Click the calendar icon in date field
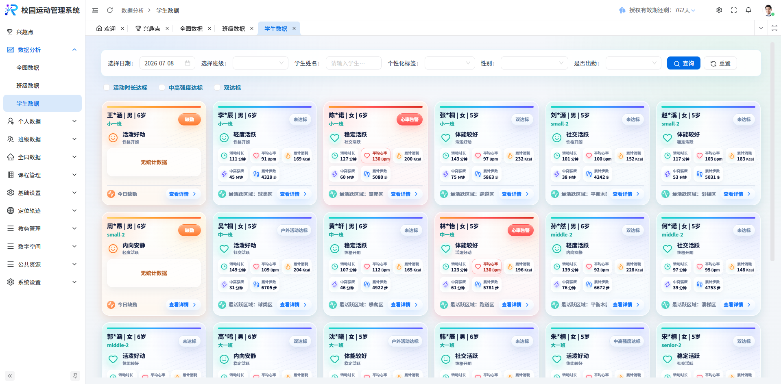The width and height of the screenshot is (781, 384). [188, 63]
